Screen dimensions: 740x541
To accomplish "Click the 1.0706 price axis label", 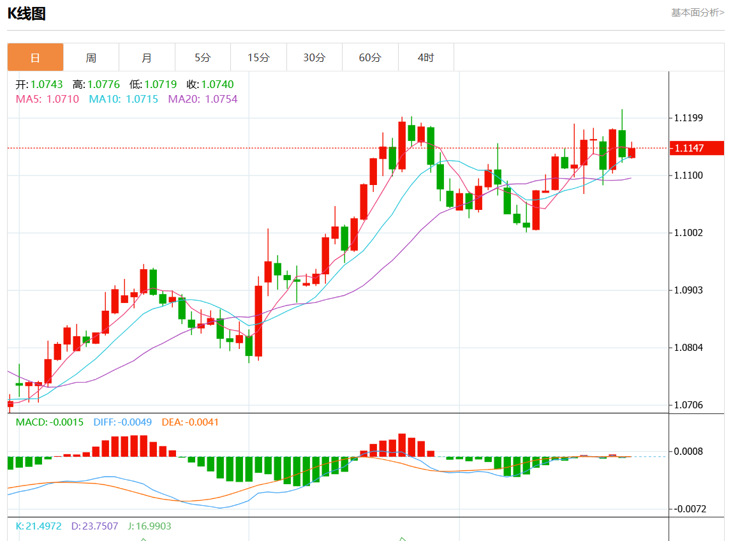I will tap(688, 405).
